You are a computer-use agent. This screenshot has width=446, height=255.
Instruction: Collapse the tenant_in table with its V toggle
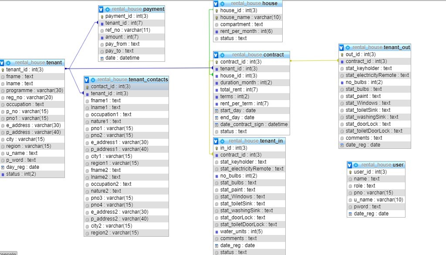[216, 141]
